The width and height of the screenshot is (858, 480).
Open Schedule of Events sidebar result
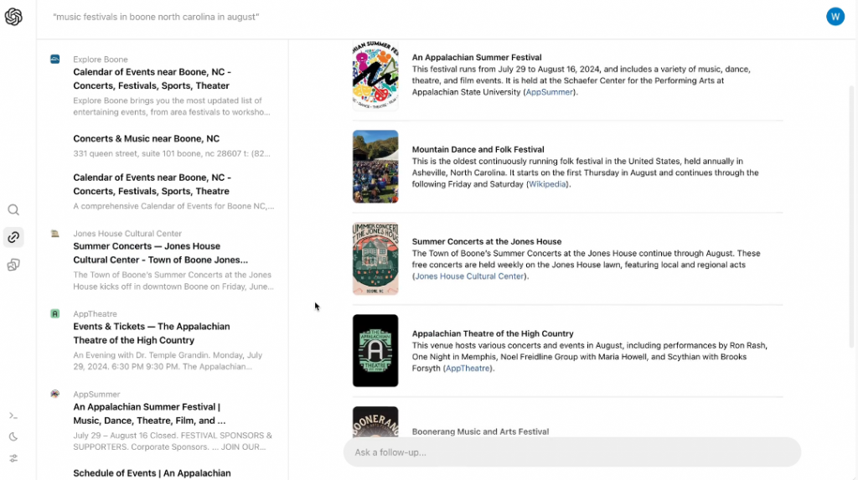click(x=152, y=473)
